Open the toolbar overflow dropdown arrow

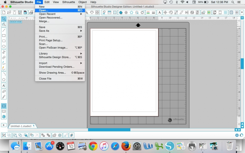tap(242, 12)
